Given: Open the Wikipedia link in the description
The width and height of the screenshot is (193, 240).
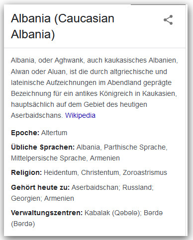Looking at the screenshot, I should 80,115.
